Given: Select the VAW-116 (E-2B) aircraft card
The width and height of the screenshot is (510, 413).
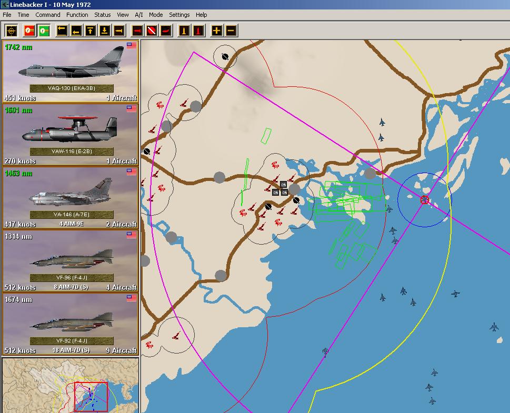Looking at the screenshot, I should [x=71, y=135].
